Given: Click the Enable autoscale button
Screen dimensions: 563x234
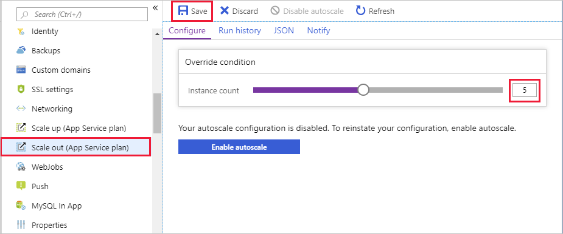Looking at the screenshot, I should (x=239, y=147).
